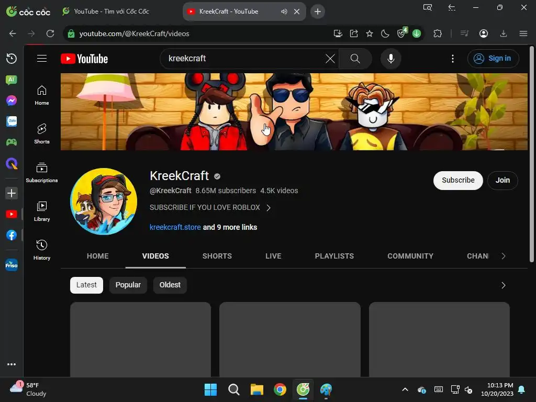Click the Join membership button
This screenshot has width=536, height=402.
(502, 180)
